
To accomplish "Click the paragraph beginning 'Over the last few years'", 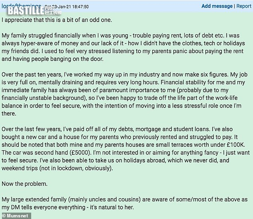I will 126,149.
